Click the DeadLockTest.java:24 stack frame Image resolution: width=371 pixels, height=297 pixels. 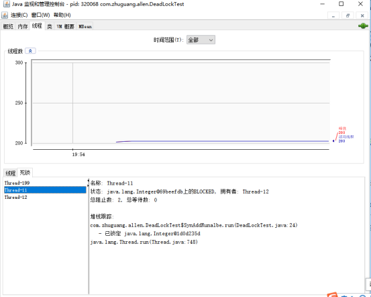[x=194, y=225]
